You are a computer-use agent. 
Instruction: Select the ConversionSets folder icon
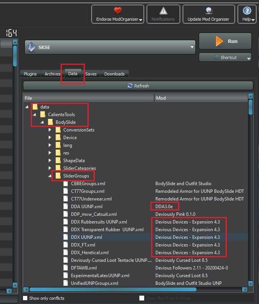coord(58,130)
